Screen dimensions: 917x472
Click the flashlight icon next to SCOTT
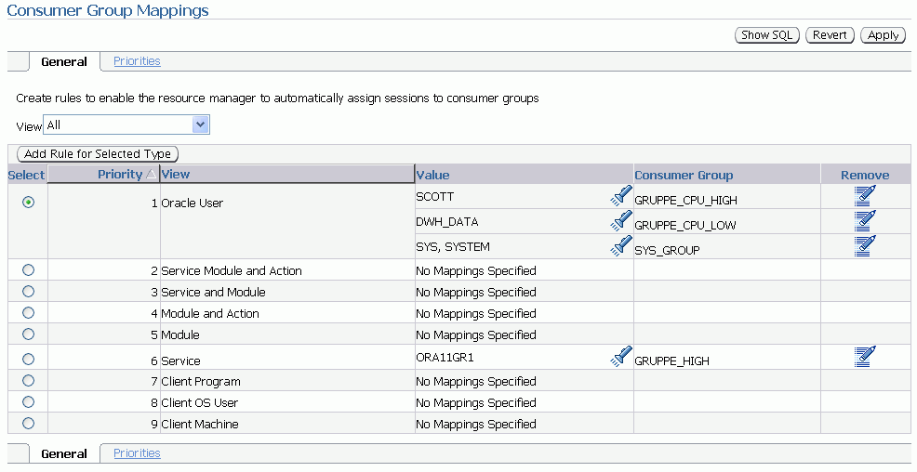point(621,196)
